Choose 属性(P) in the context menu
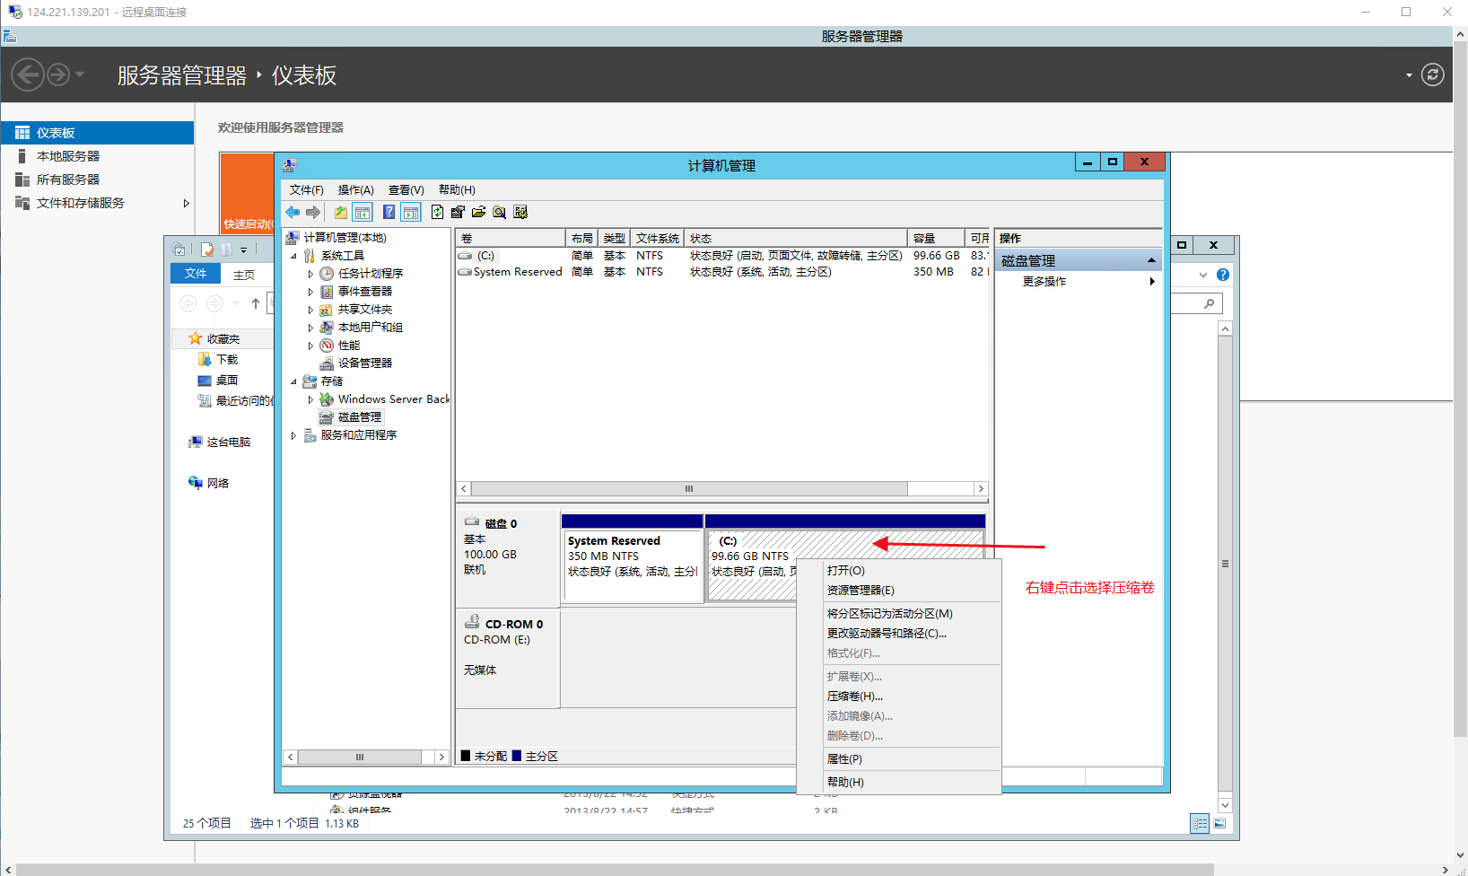1468x876 pixels. coord(844,759)
